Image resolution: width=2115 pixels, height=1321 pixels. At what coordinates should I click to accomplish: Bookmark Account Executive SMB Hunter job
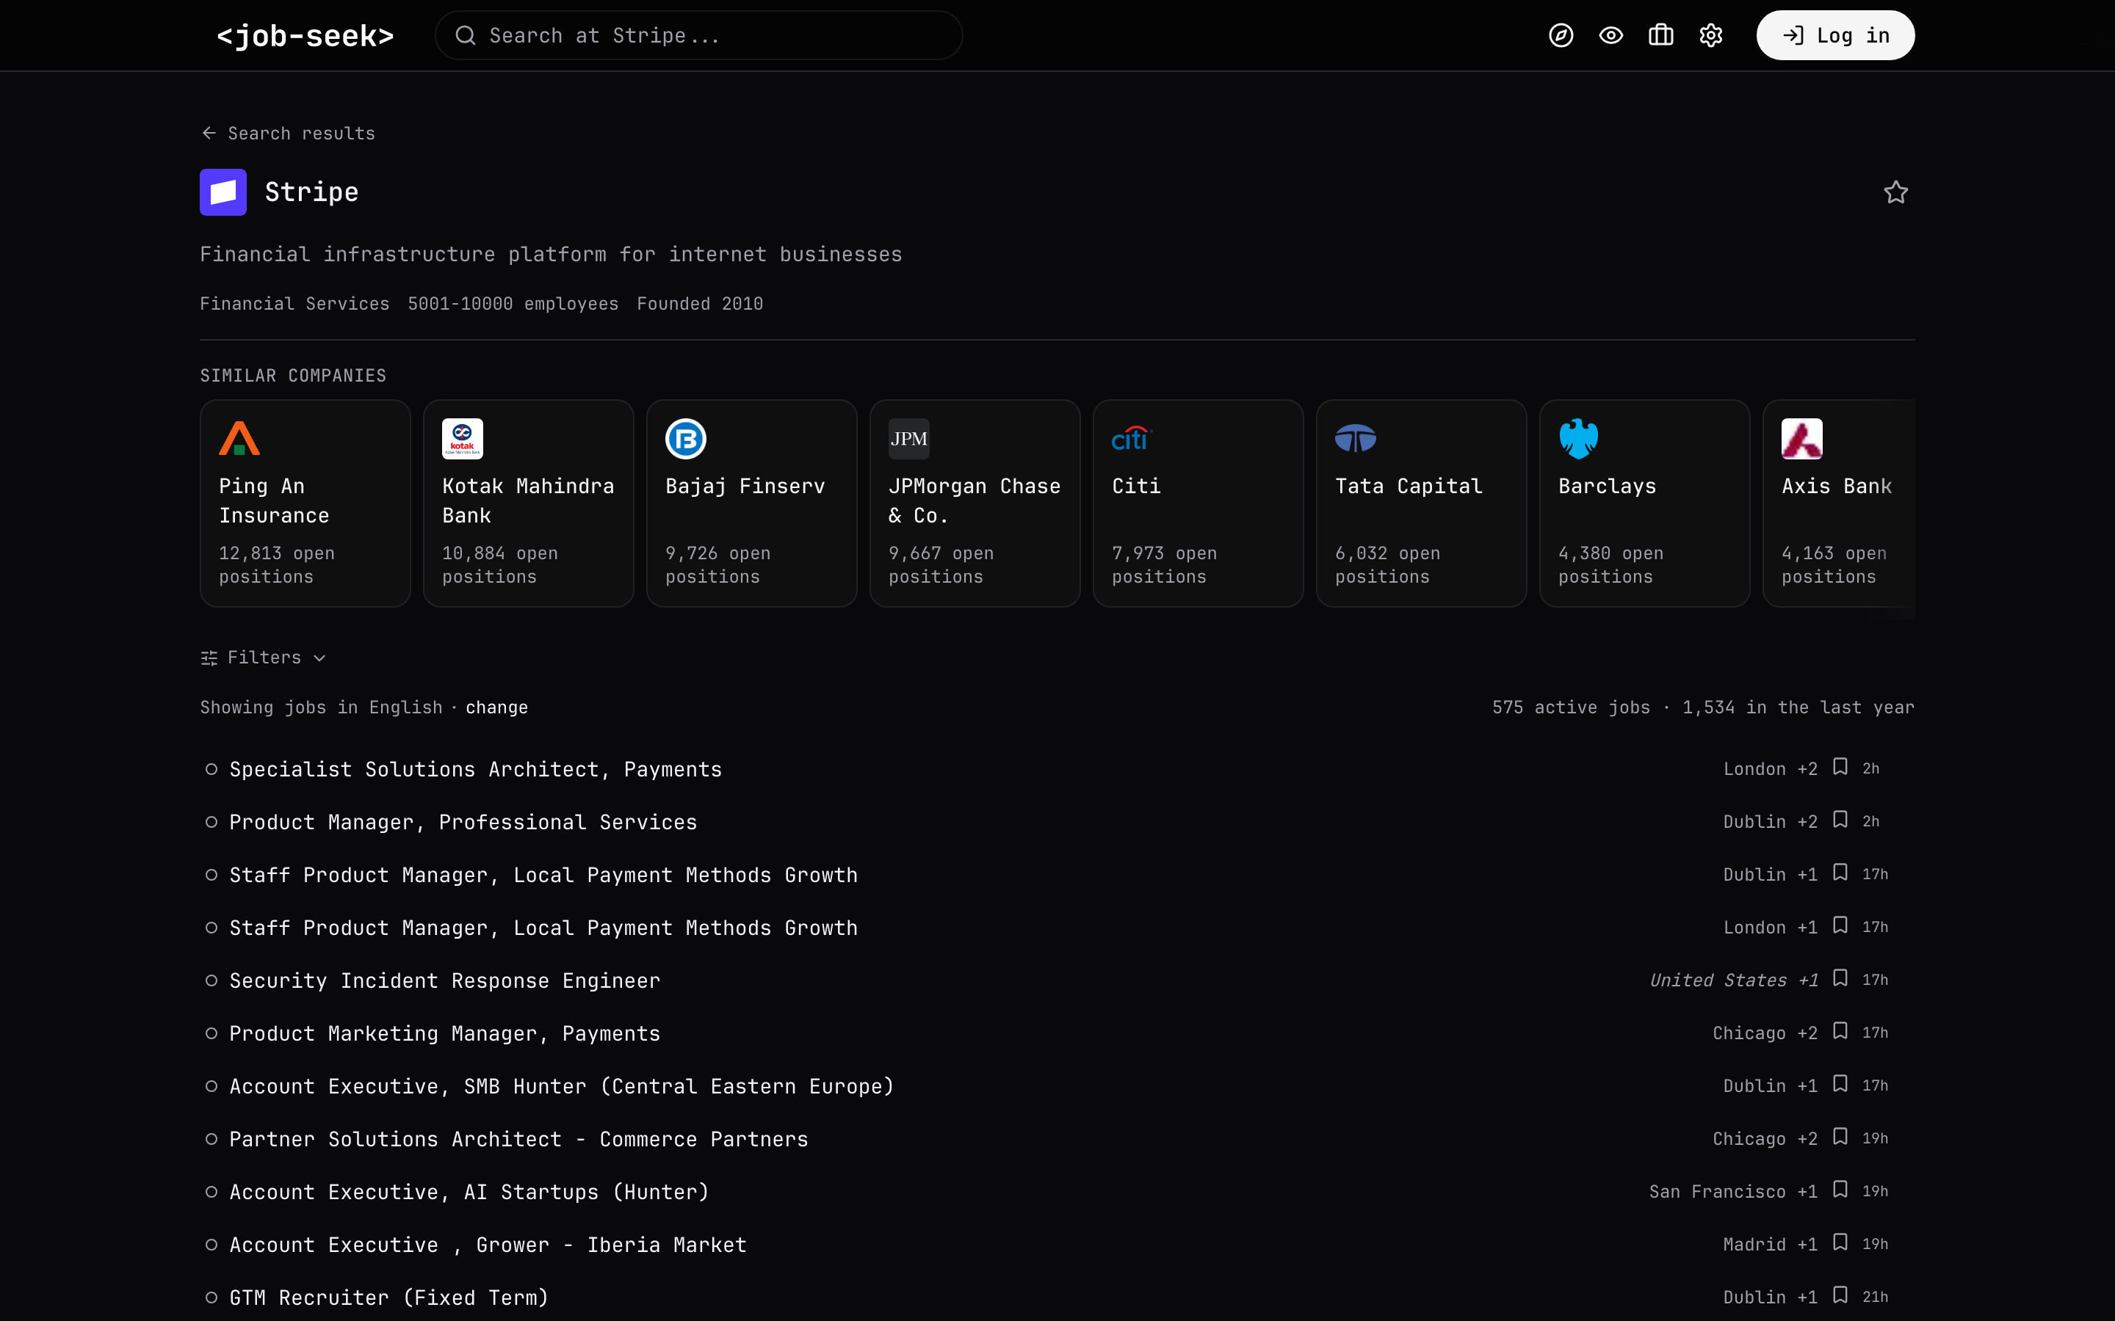point(1840,1084)
